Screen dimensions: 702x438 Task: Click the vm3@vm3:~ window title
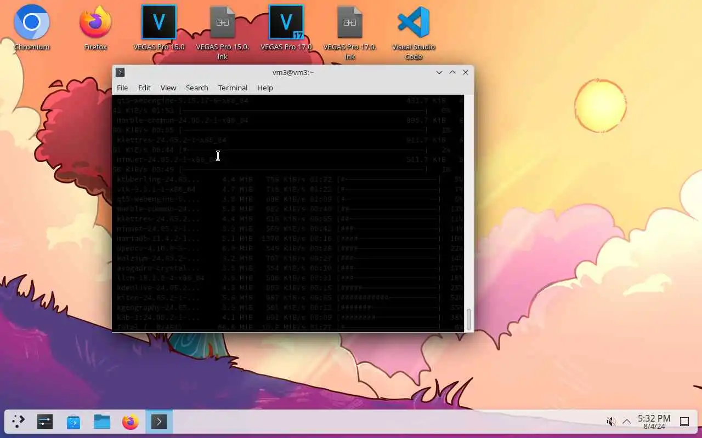[293, 72]
